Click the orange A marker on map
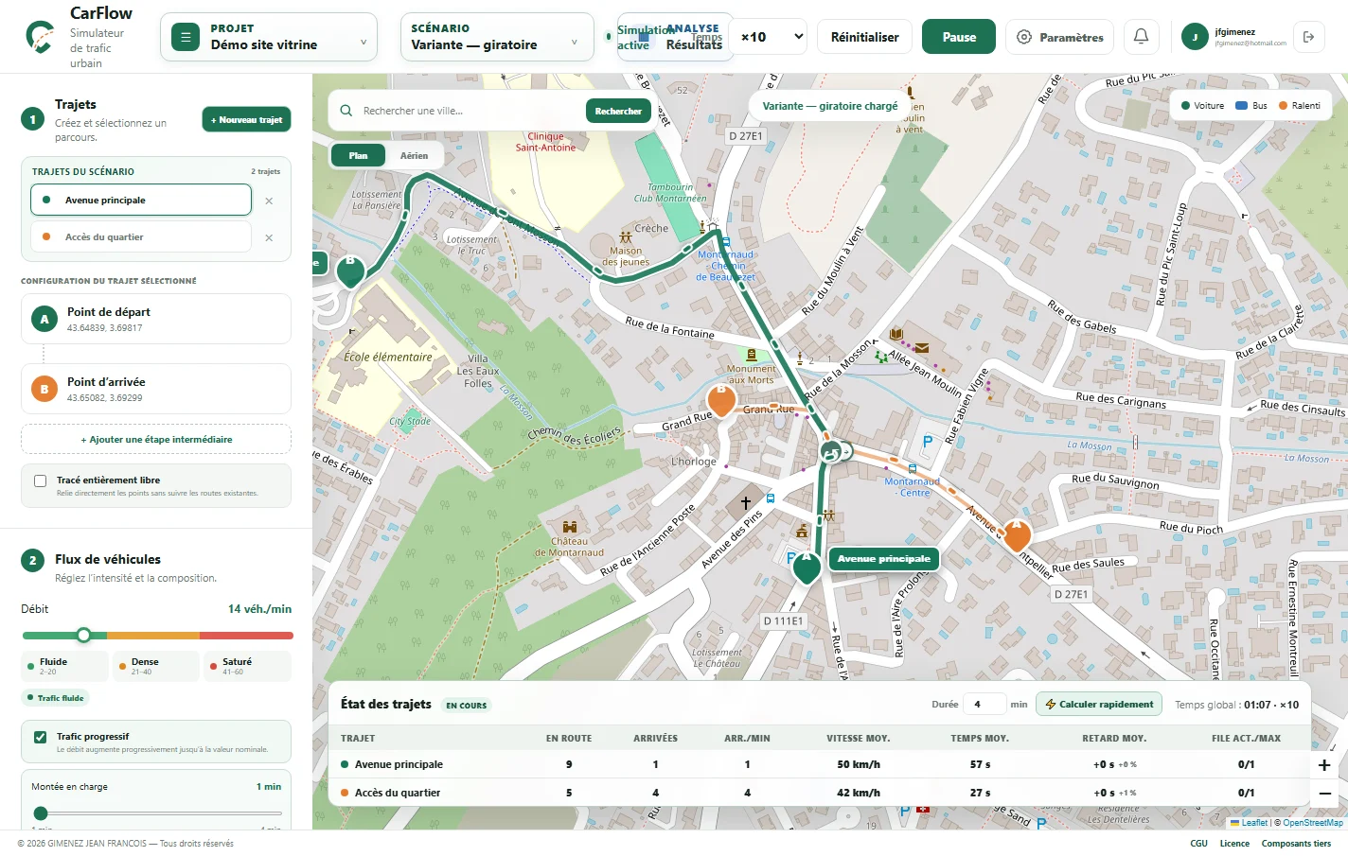Screen dimensions: 1348x856 1017,535
